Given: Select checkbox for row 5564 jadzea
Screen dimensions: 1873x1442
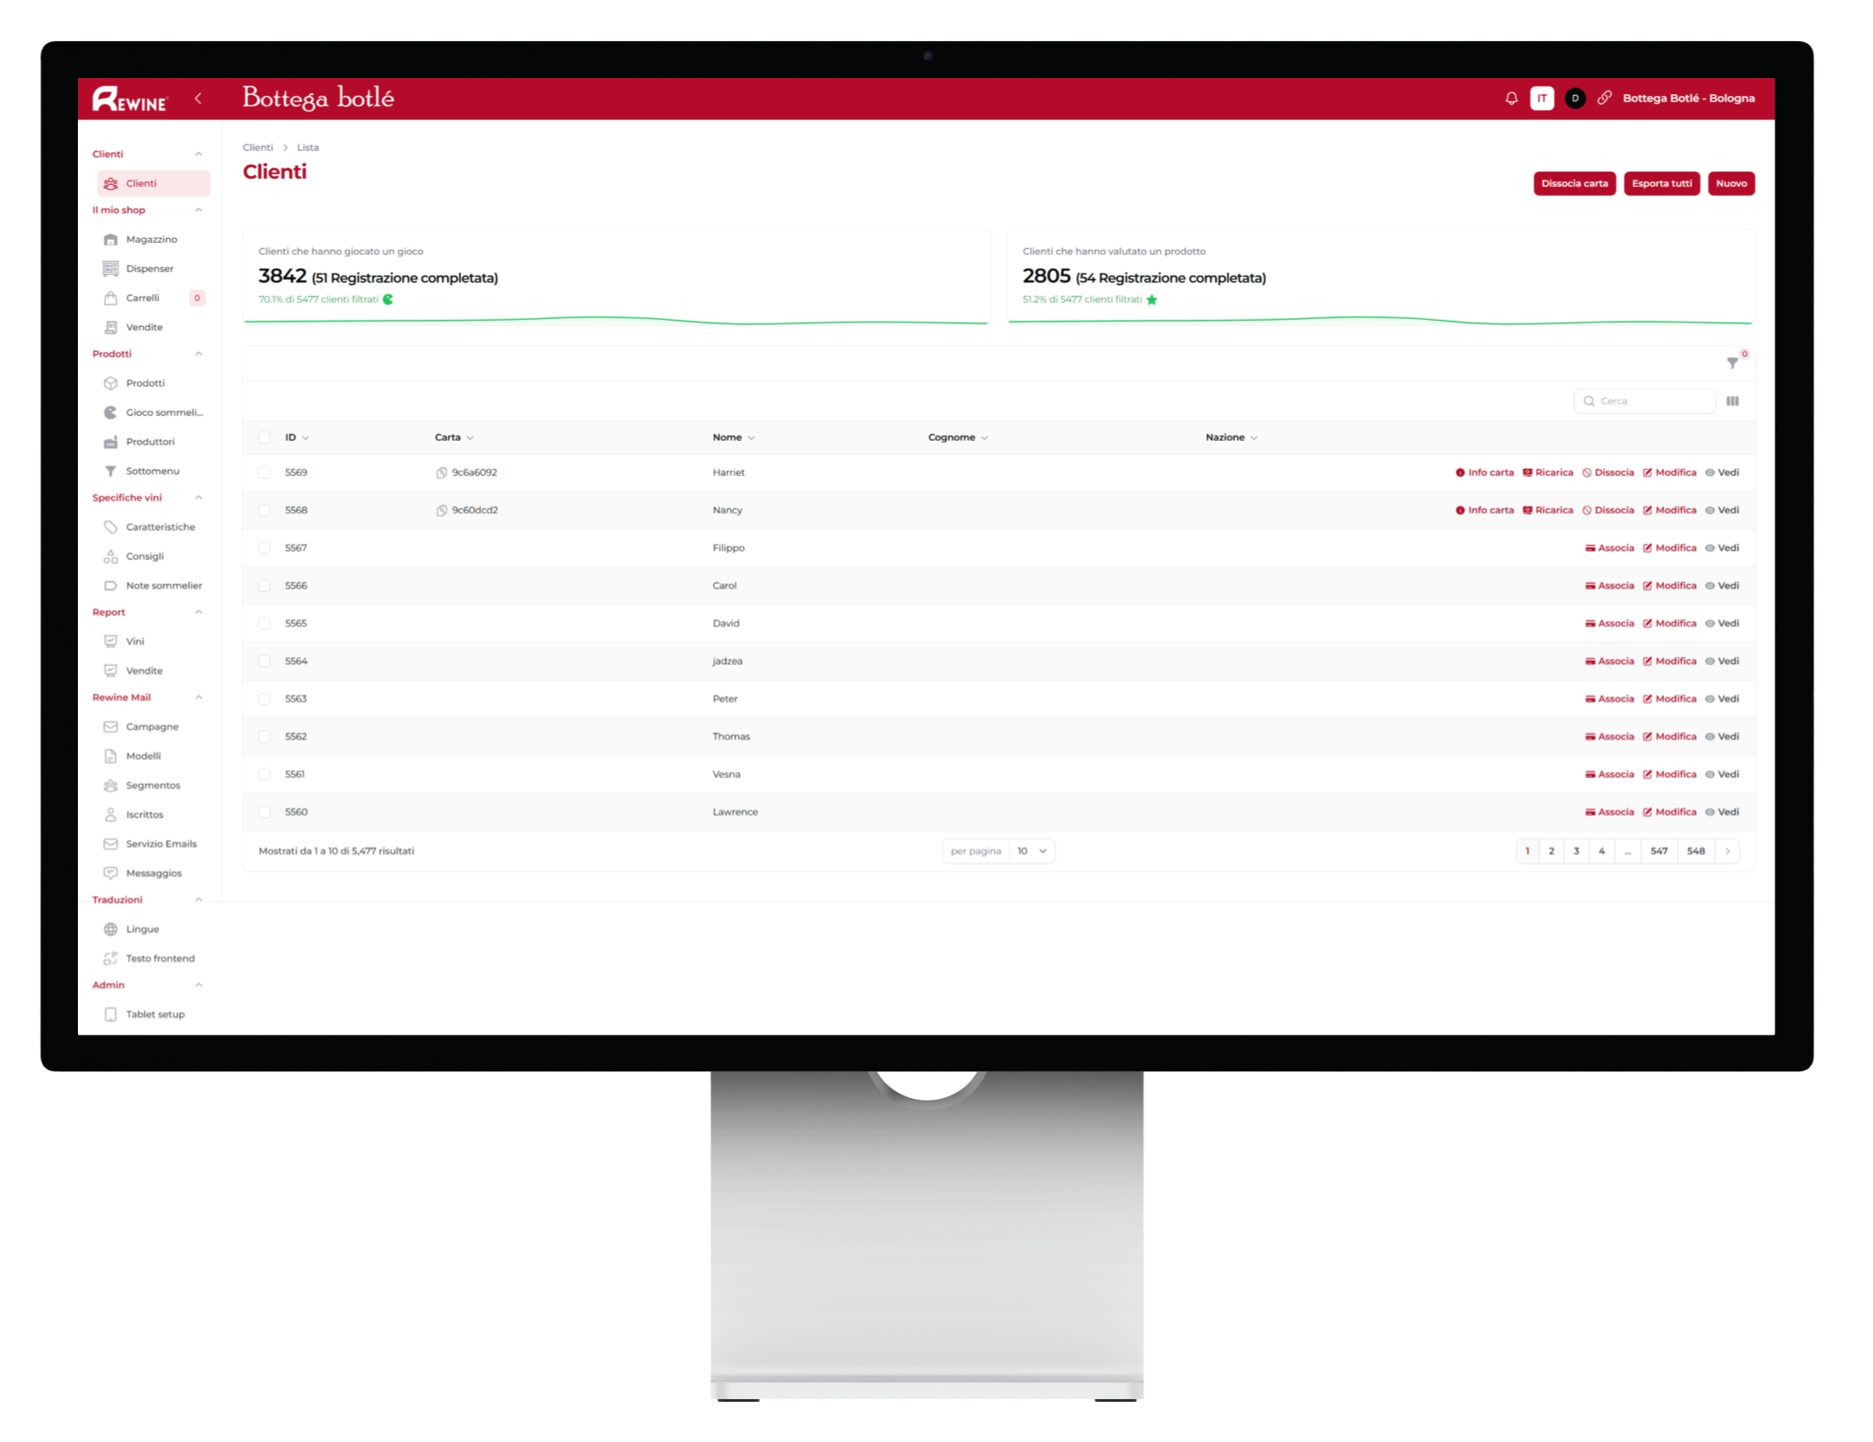Looking at the screenshot, I should pos(265,661).
